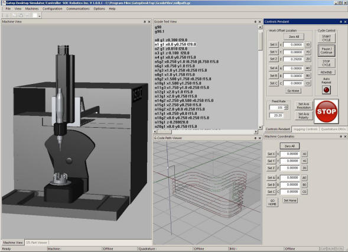Click Go Home in Work Offset

point(293,91)
